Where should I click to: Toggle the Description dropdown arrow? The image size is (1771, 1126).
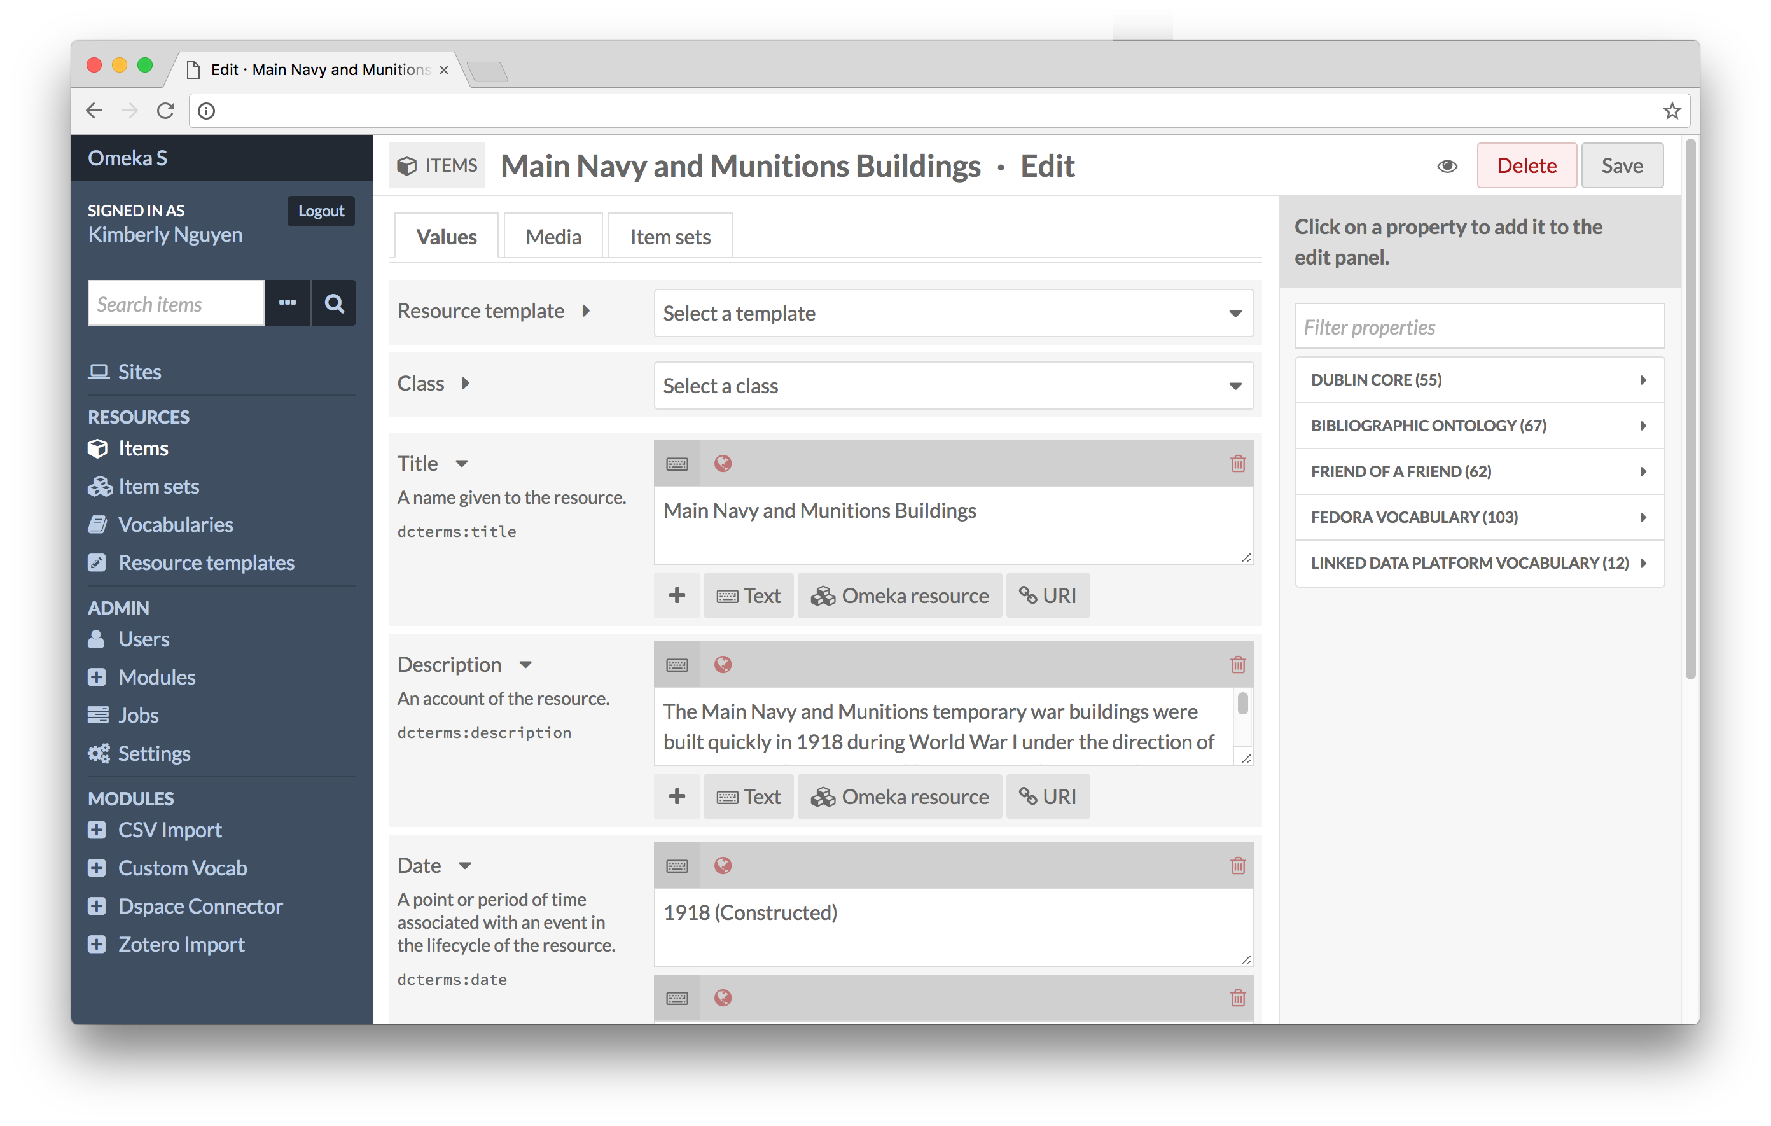point(525,664)
